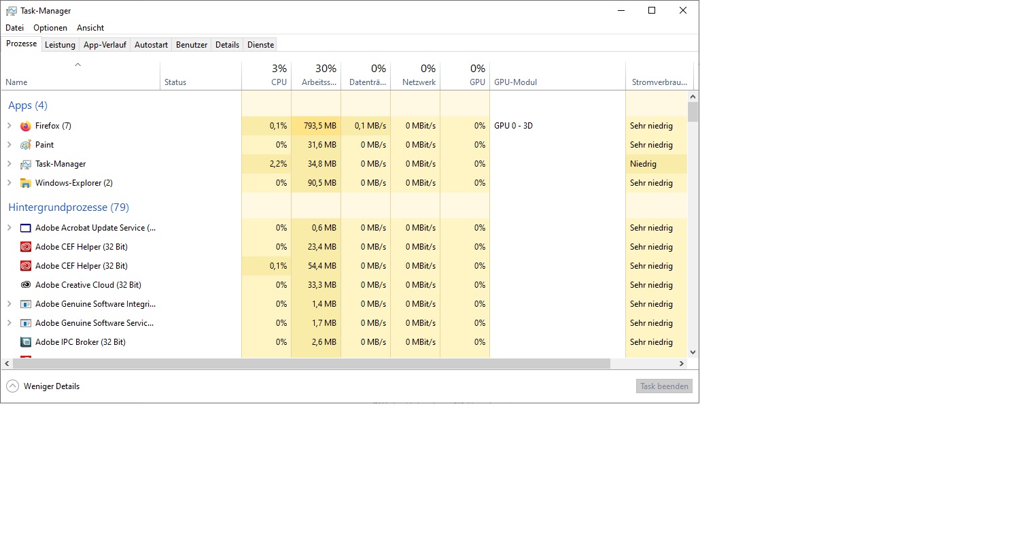This screenshot has height=536, width=1012.
Task: Switch to the Details tab
Action: tap(227, 45)
